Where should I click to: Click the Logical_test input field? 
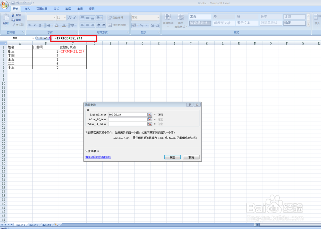tap(128, 115)
